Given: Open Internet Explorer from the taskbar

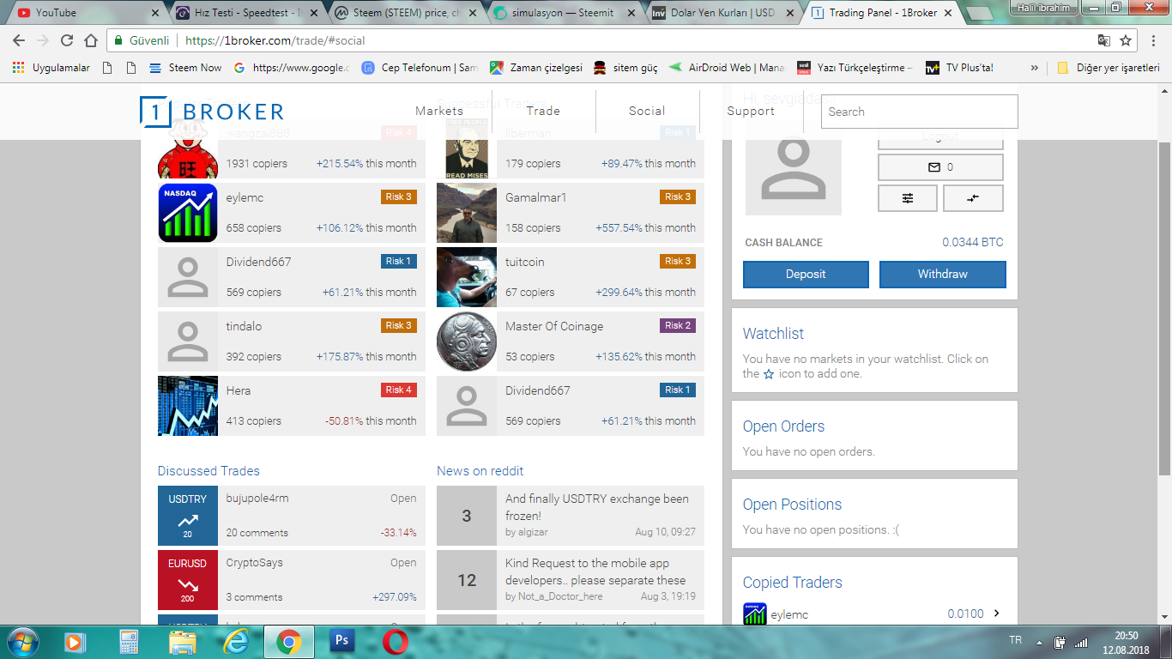Looking at the screenshot, I should [235, 641].
